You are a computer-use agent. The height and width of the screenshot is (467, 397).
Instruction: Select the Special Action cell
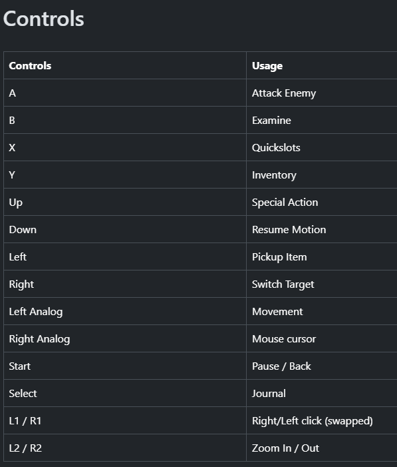tap(322, 203)
